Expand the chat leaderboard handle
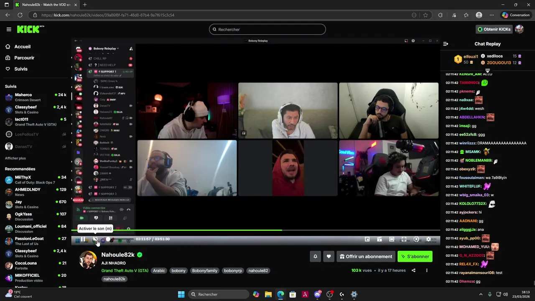Screen dimensions: 535x301 tap(487, 70)
